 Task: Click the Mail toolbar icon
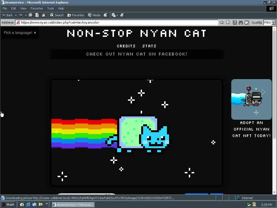[114, 15]
